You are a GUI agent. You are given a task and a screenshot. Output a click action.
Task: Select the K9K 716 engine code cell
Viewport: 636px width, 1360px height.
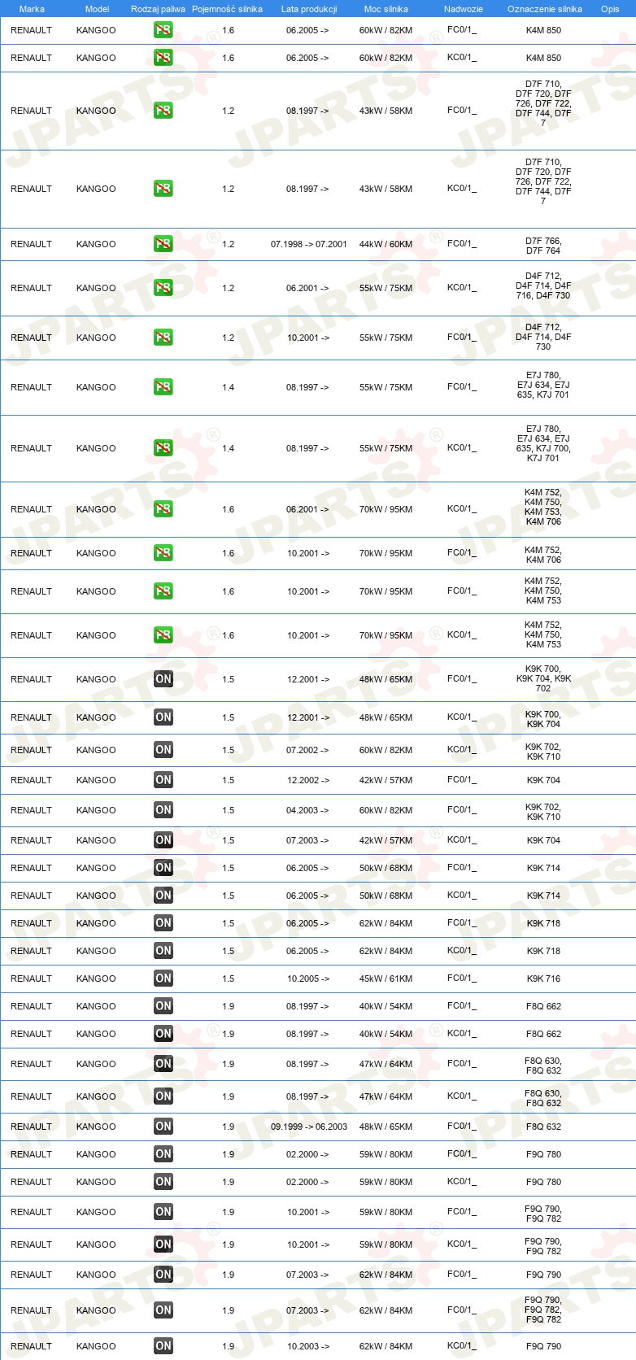[543, 979]
